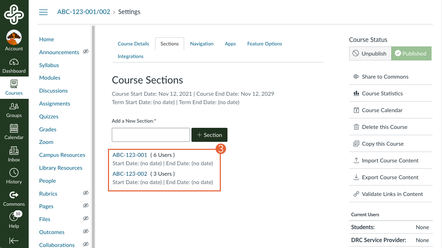Open the Commons icon
442x248 pixels.
pyautogui.click(x=14, y=198)
